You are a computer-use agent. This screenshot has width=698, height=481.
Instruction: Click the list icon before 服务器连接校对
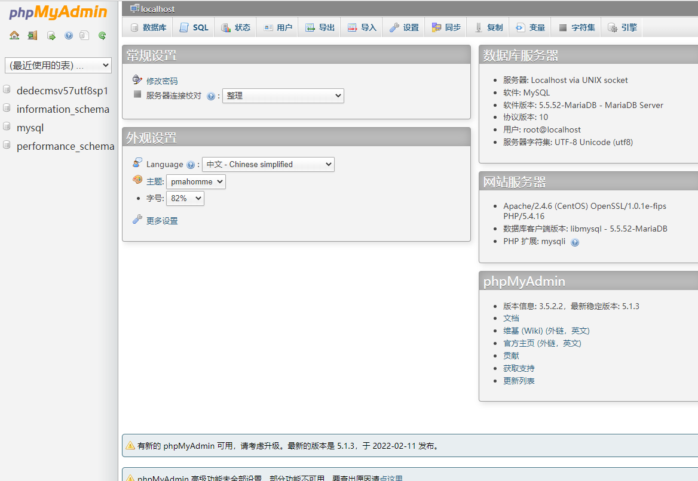click(x=137, y=94)
